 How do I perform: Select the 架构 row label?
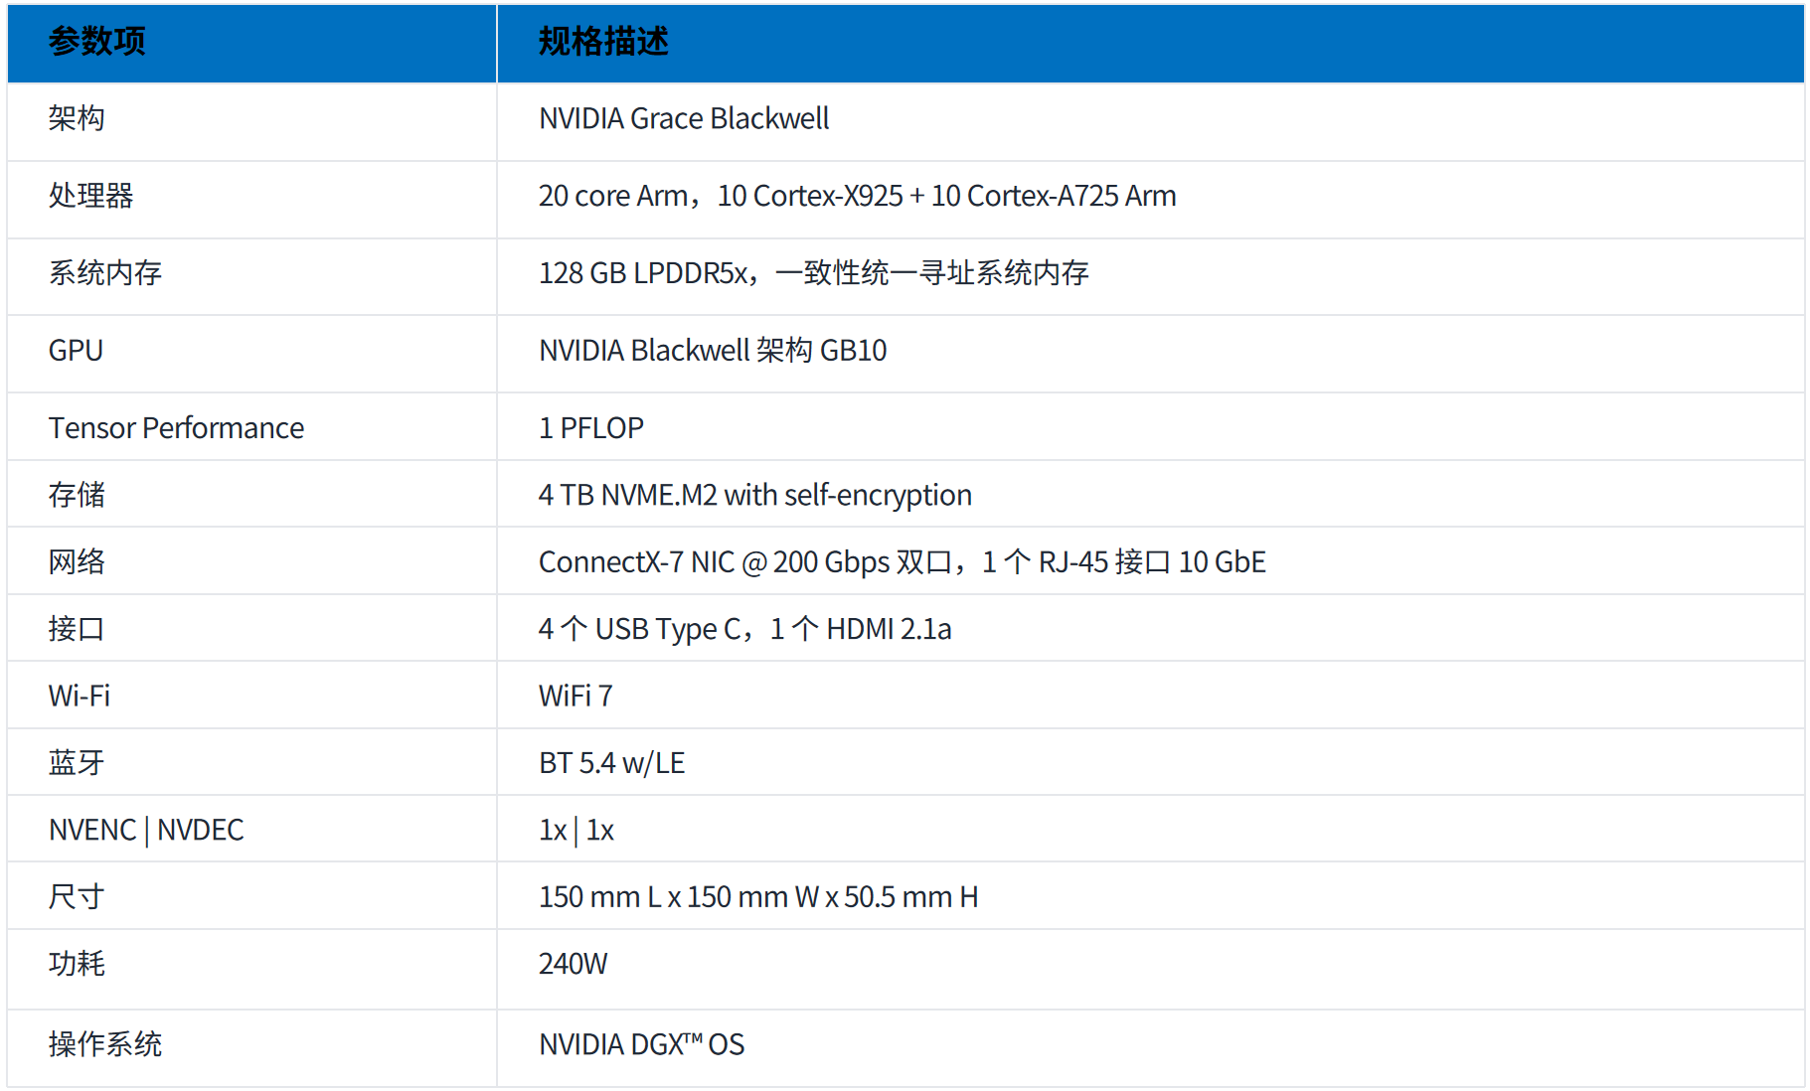pyautogui.click(x=77, y=118)
